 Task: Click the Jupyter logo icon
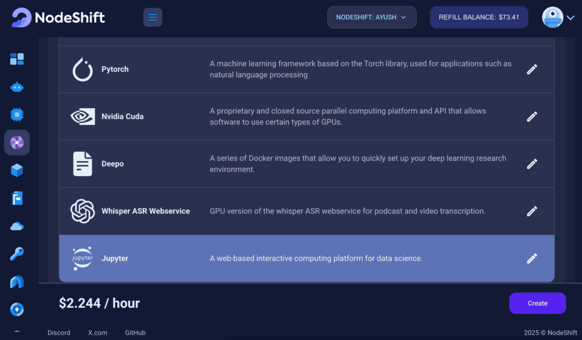point(82,258)
